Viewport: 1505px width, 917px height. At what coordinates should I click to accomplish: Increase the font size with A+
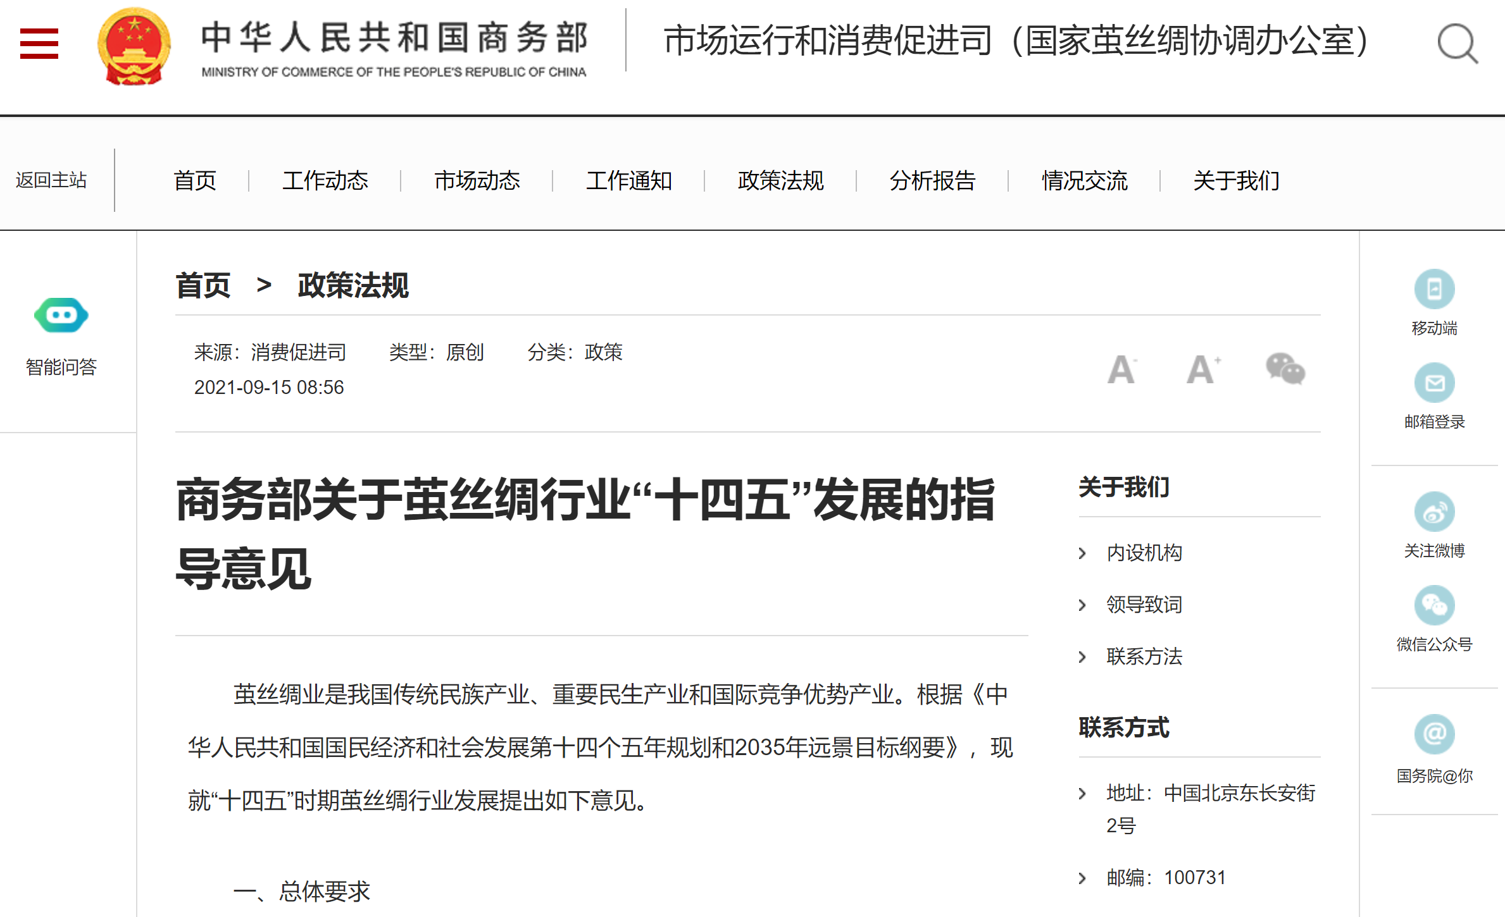[1203, 370]
